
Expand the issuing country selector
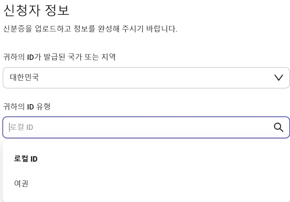(146, 78)
